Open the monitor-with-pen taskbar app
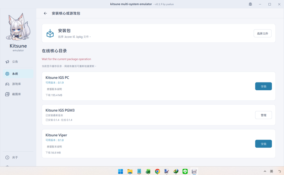This screenshot has width=284, height=175. point(166,171)
